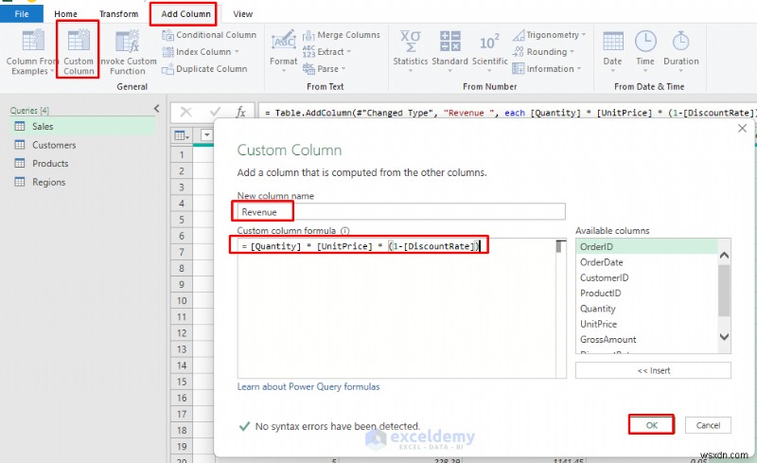Click Invoke Custom Function icon
This screenshot has height=463, width=757.
coord(128,41)
